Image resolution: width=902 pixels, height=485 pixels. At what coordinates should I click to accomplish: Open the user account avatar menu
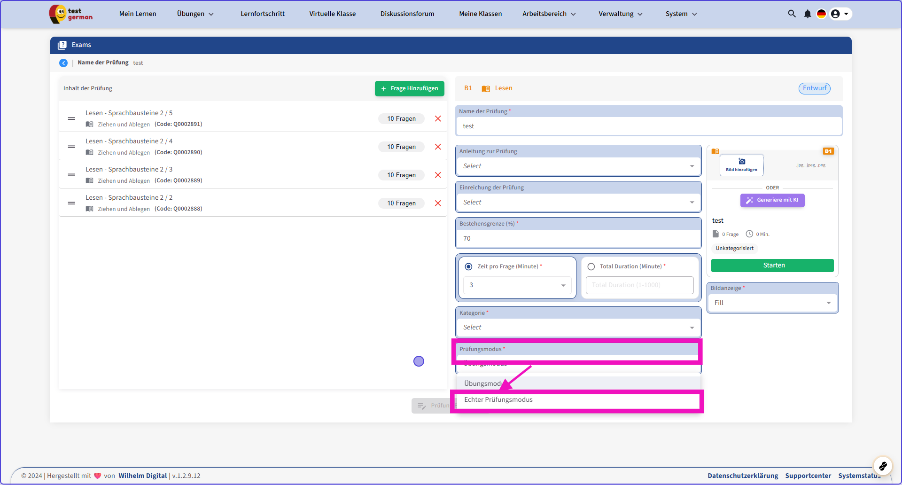click(840, 14)
